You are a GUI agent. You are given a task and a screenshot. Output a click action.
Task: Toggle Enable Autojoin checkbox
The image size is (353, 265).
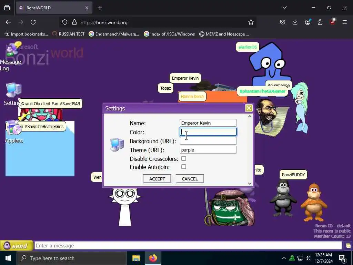tap(184, 167)
